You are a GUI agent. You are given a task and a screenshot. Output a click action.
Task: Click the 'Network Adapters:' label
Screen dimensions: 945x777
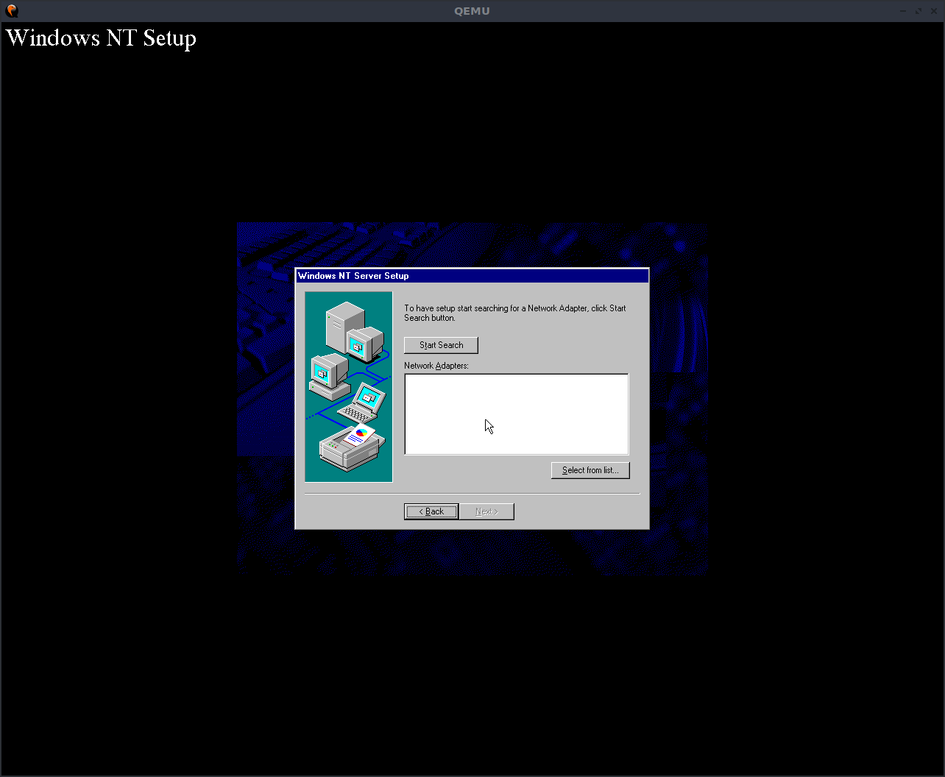436,366
